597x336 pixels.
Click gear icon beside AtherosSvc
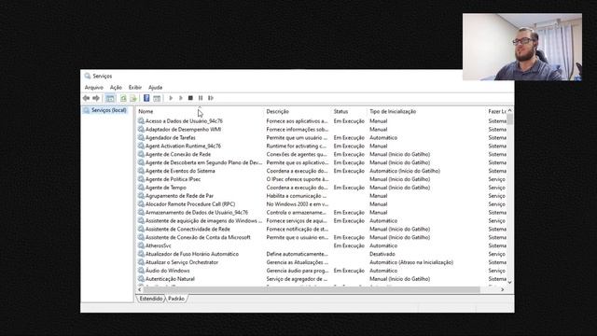click(141, 245)
